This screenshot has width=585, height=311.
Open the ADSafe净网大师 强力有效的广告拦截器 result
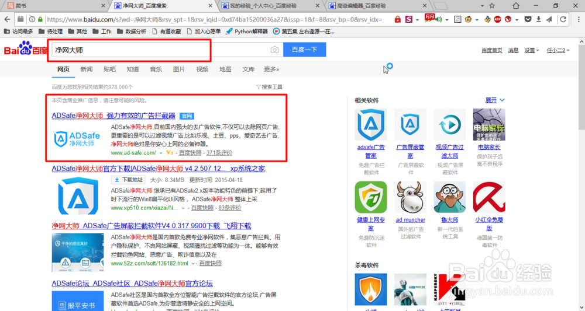pyautogui.click(x=113, y=116)
